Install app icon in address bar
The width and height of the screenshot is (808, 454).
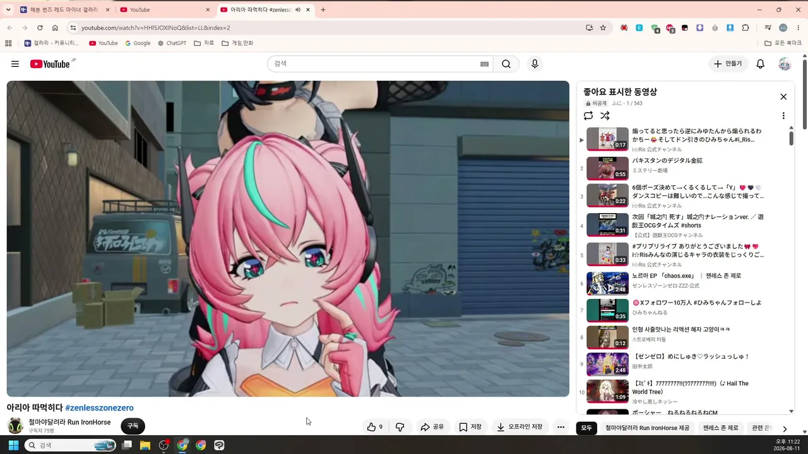590,28
